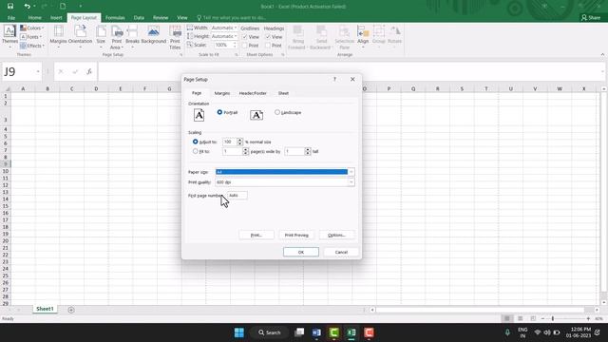This screenshot has width=608, height=342.
Task: Choose a sheet Background image
Action: [x=154, y=35]
